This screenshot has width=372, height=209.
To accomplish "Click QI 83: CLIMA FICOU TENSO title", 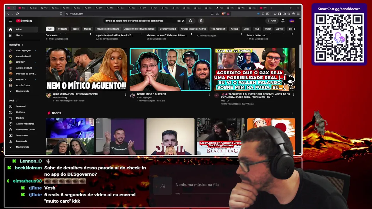I will click(x=76, y=94).
